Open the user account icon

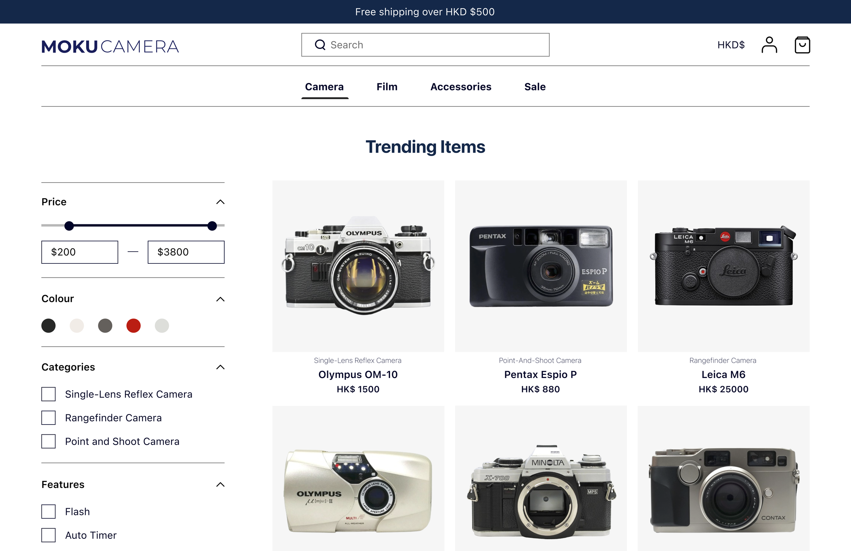click(769, 45)
